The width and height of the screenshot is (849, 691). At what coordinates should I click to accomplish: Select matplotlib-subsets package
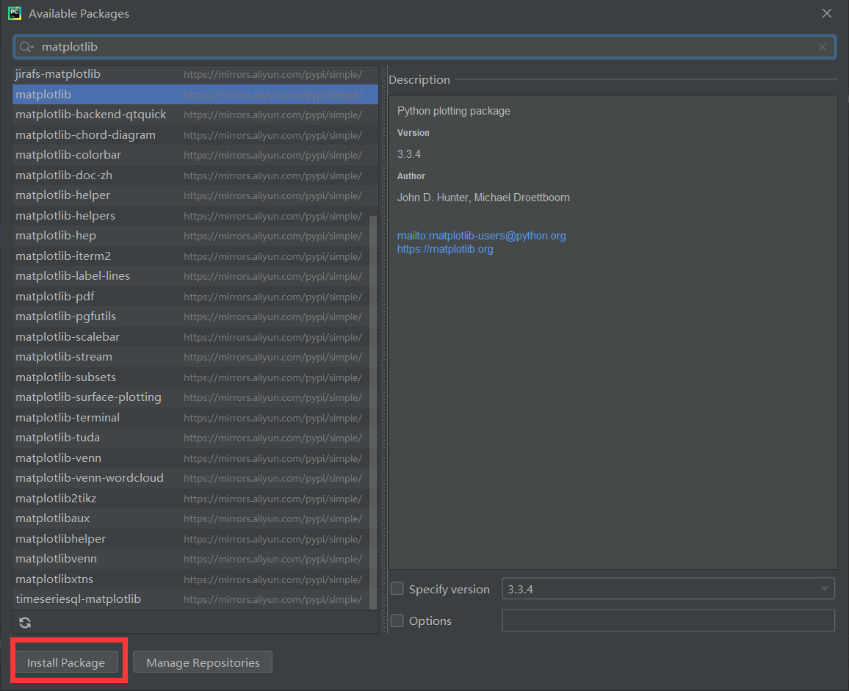(191, 377)
